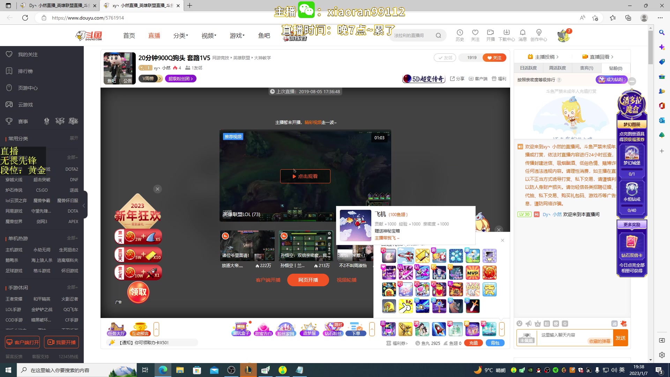The height and width of the screenshot is (377, 670).
Task: Open the 造梦屋 icon
Action: coord(310,329)
